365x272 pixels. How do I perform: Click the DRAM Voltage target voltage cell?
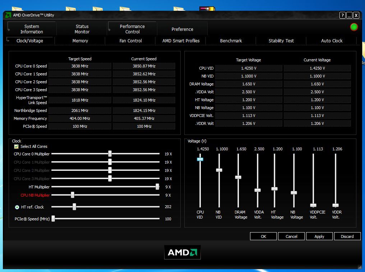pos(249,84)
